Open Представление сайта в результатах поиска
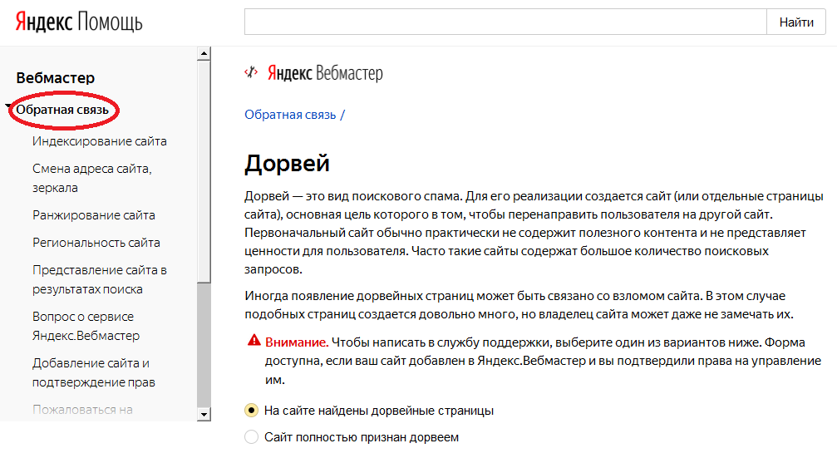 [100, 279]
